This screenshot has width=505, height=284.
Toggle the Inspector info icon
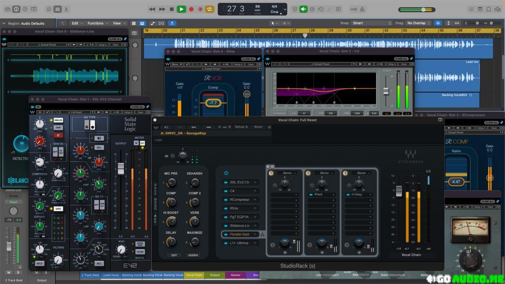point(16,9)
